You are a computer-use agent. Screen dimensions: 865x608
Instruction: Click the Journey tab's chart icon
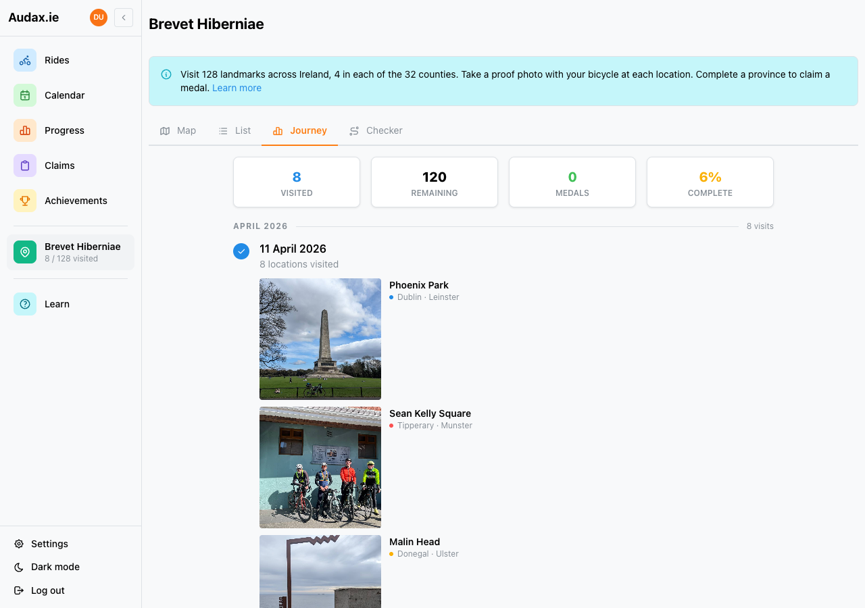click(x=278, y=131)
